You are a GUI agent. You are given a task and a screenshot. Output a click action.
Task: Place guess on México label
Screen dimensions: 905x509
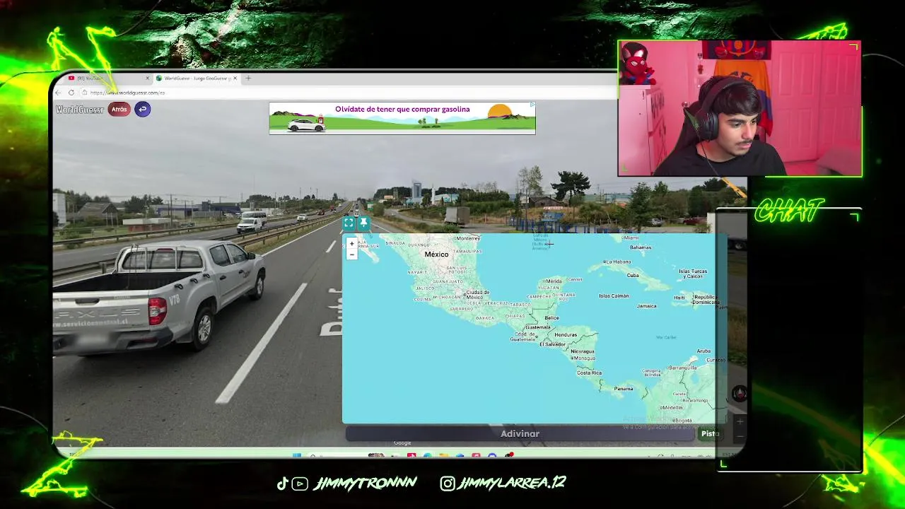tap(436, 255)
